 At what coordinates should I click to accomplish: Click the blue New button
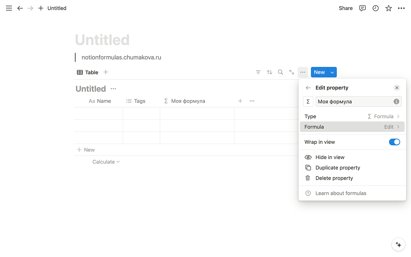point(319,72)
